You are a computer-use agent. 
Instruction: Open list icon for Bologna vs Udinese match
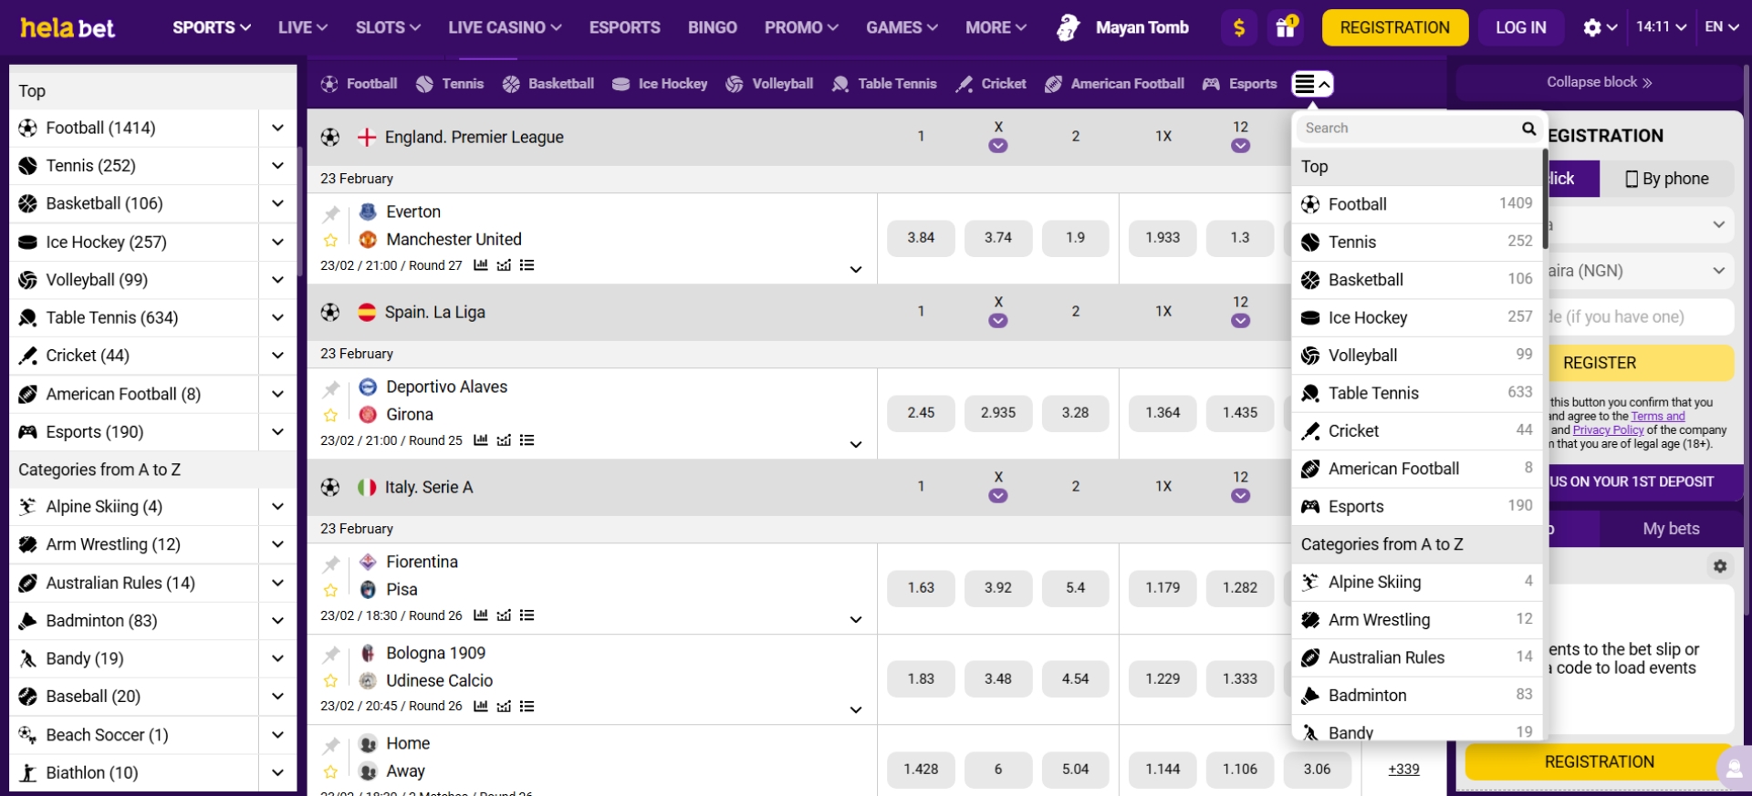(x=527, y=707)
